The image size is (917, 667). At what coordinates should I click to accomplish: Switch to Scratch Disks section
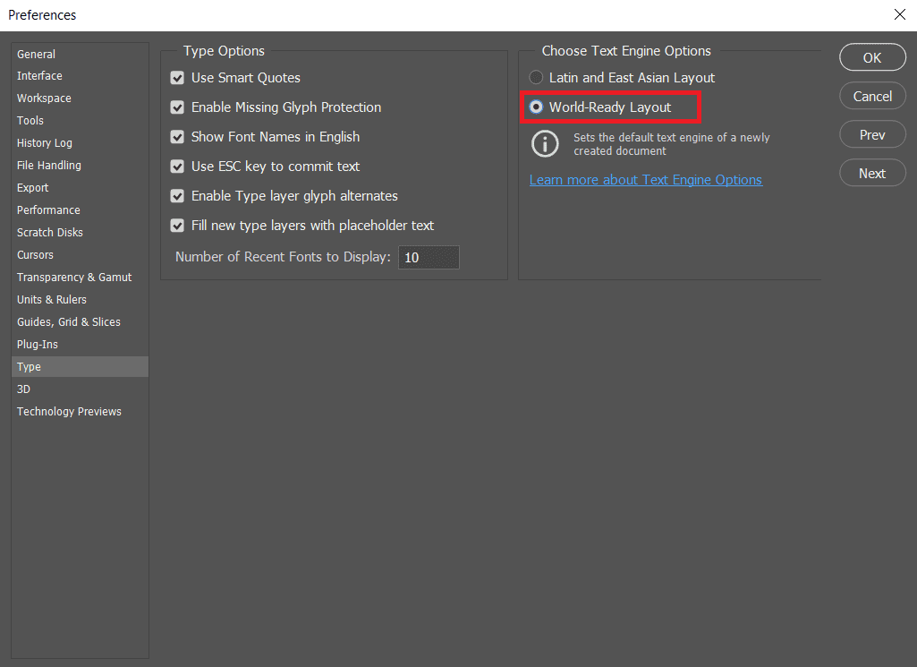point(80,232)
